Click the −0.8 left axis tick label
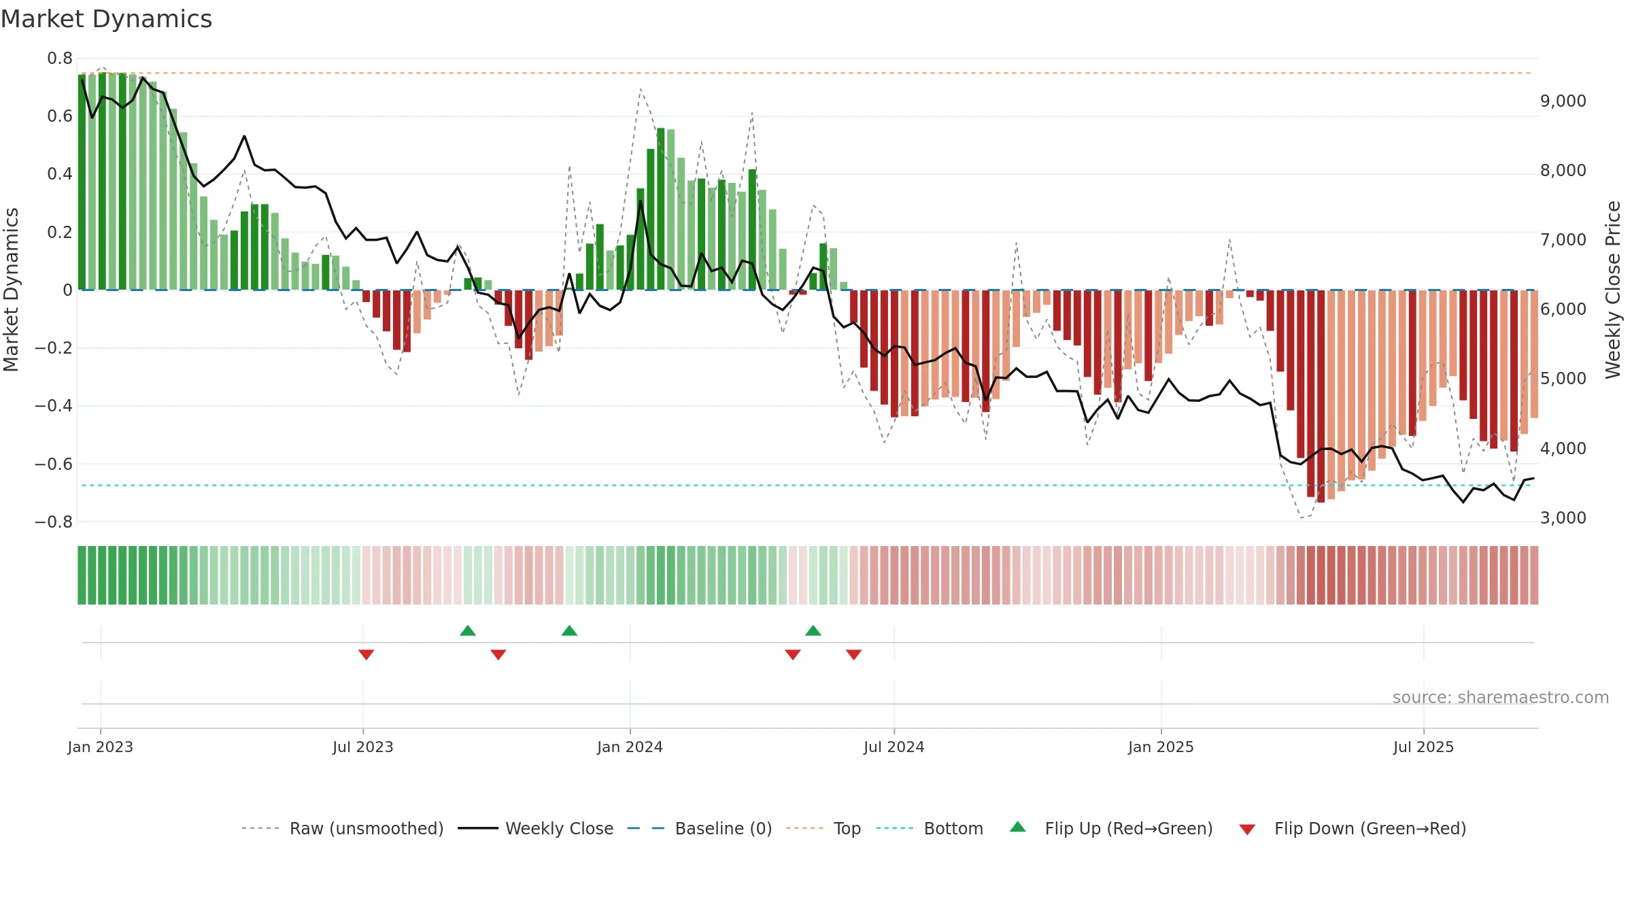The width and height of the screenshot is (1632, 918). coord(54,522)
